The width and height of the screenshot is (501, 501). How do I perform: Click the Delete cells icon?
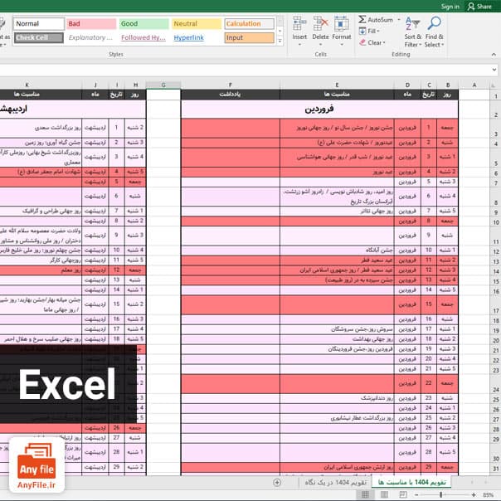tap(320, 24)
